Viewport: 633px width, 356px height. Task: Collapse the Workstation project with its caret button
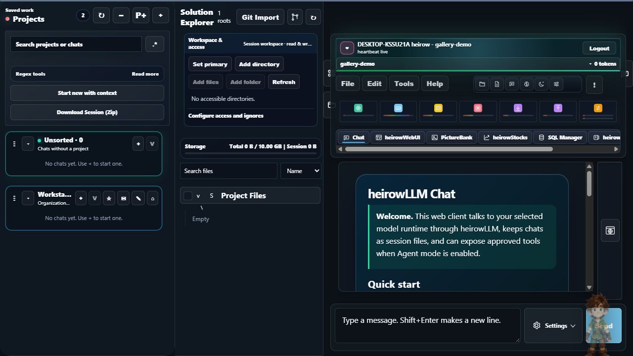[28, 198]
